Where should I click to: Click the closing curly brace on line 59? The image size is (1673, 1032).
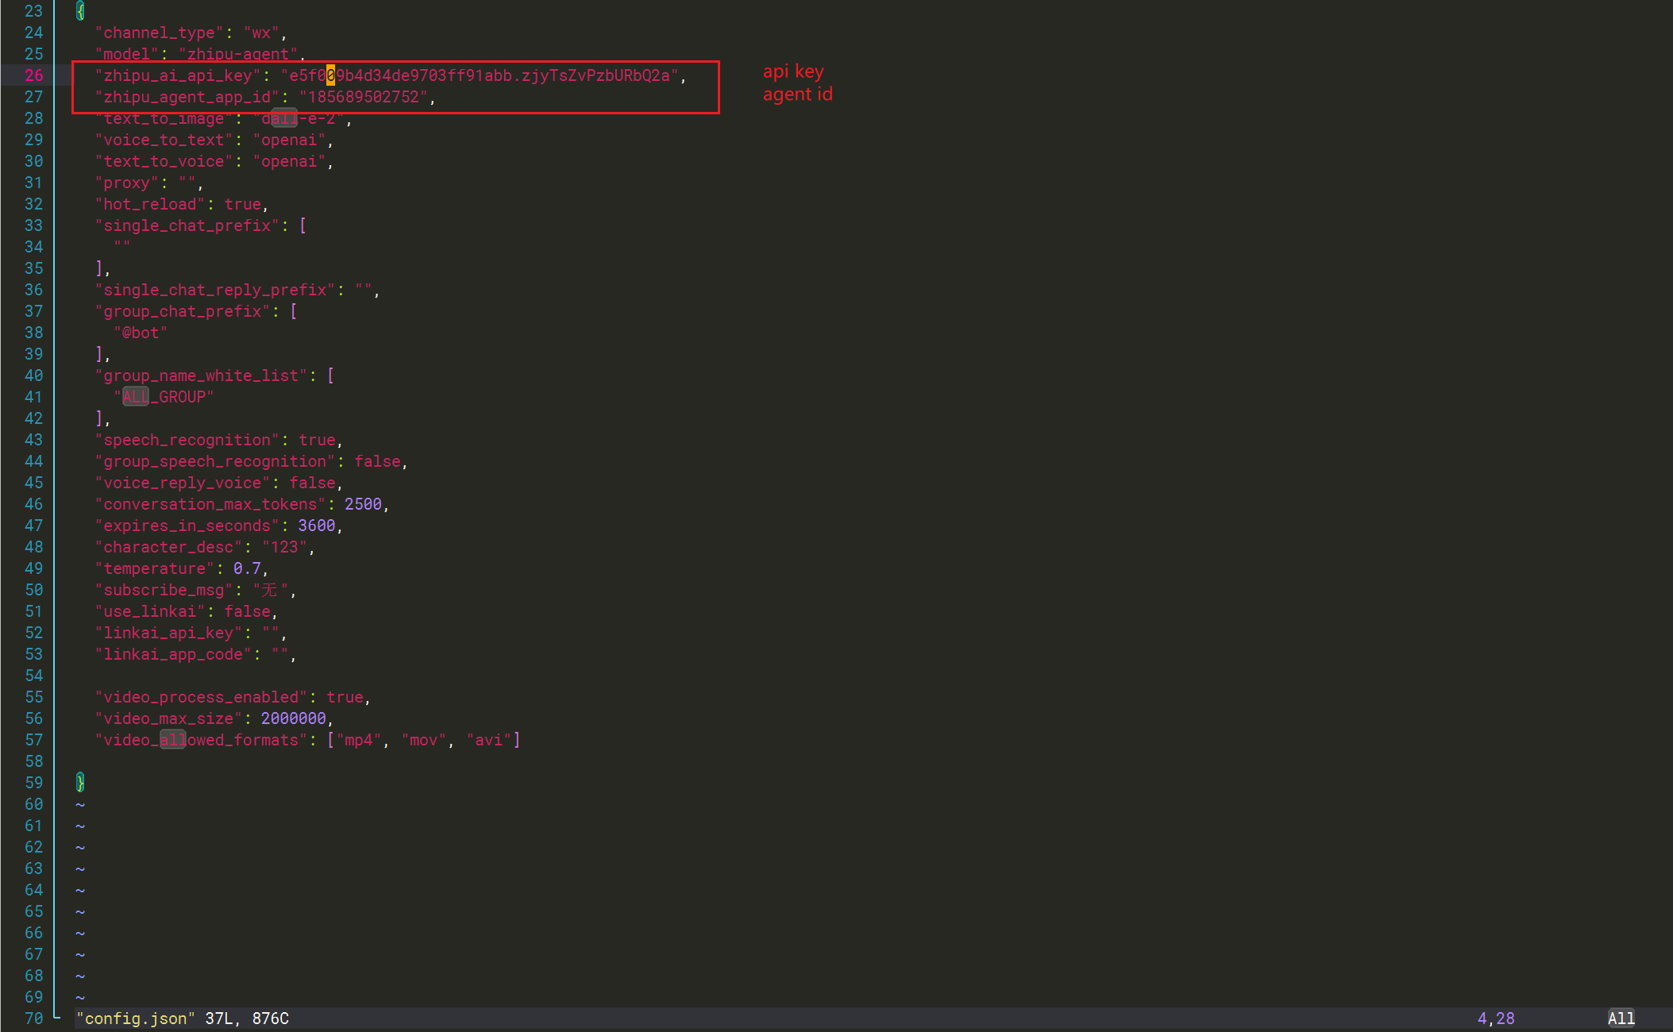pyautogui.click(x=80, y=783)
